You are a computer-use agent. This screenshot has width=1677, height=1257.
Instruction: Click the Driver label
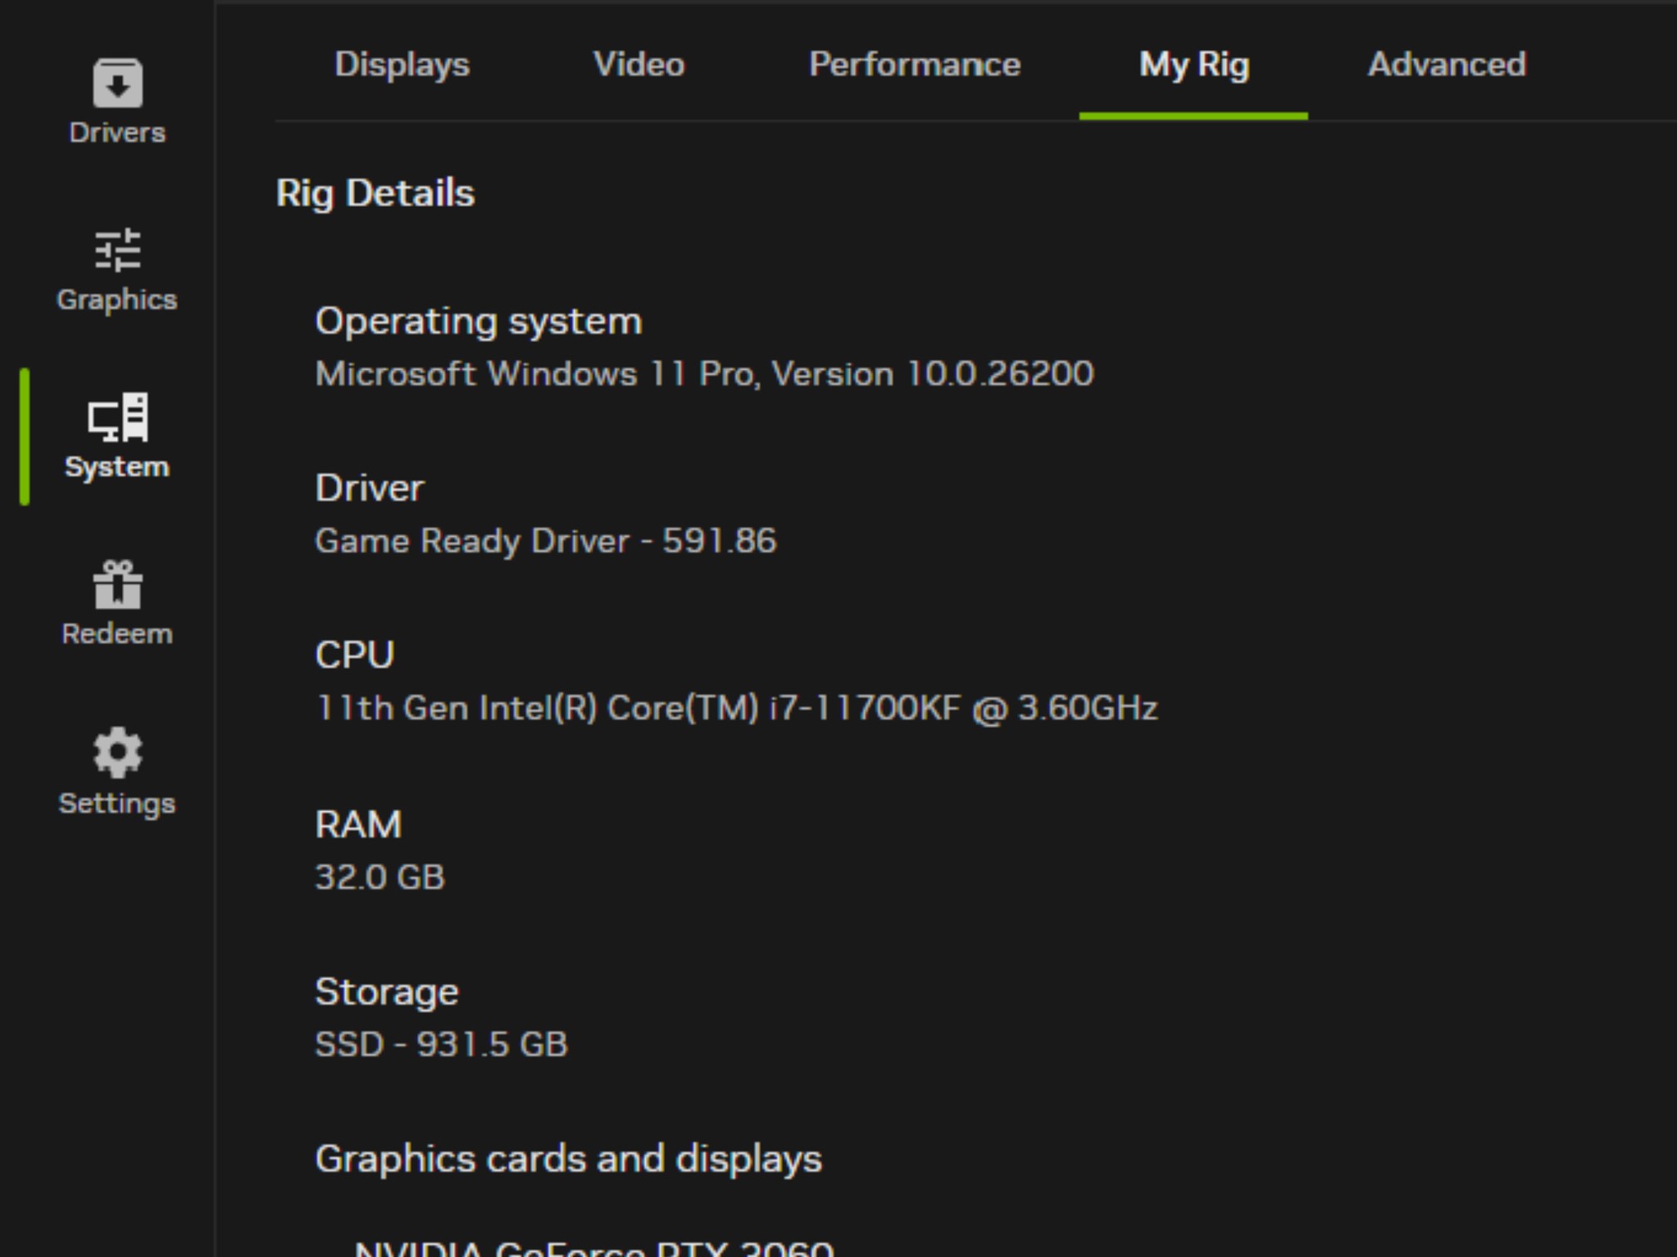[369, 489]
